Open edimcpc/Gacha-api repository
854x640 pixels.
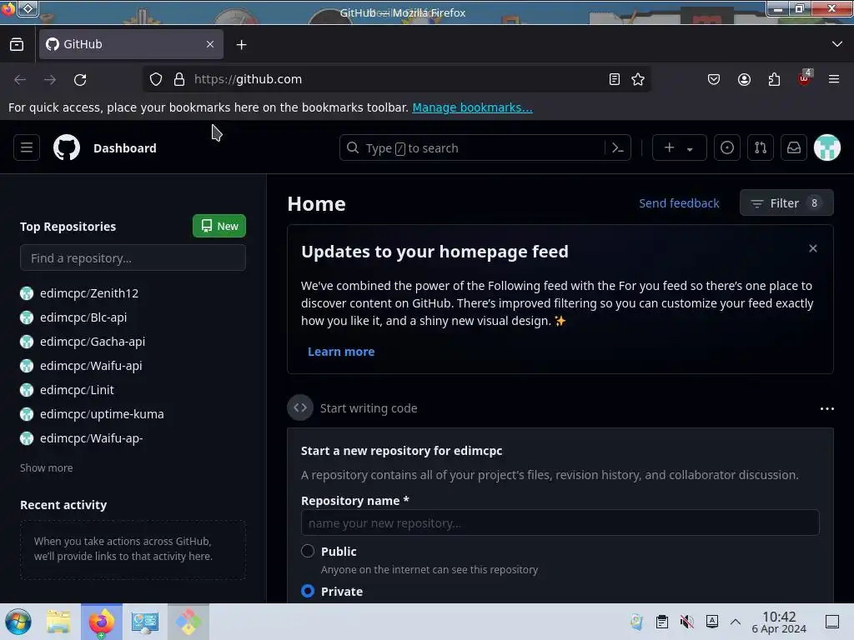(93, 341)
